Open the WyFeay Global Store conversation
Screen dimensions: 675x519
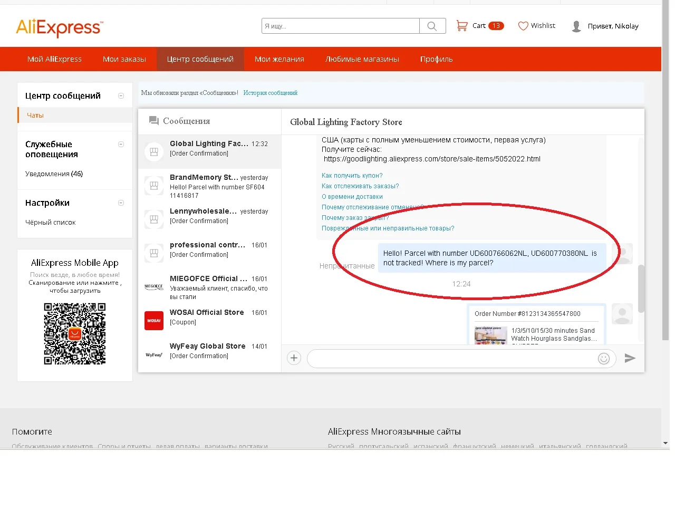[x=210, y=354]
